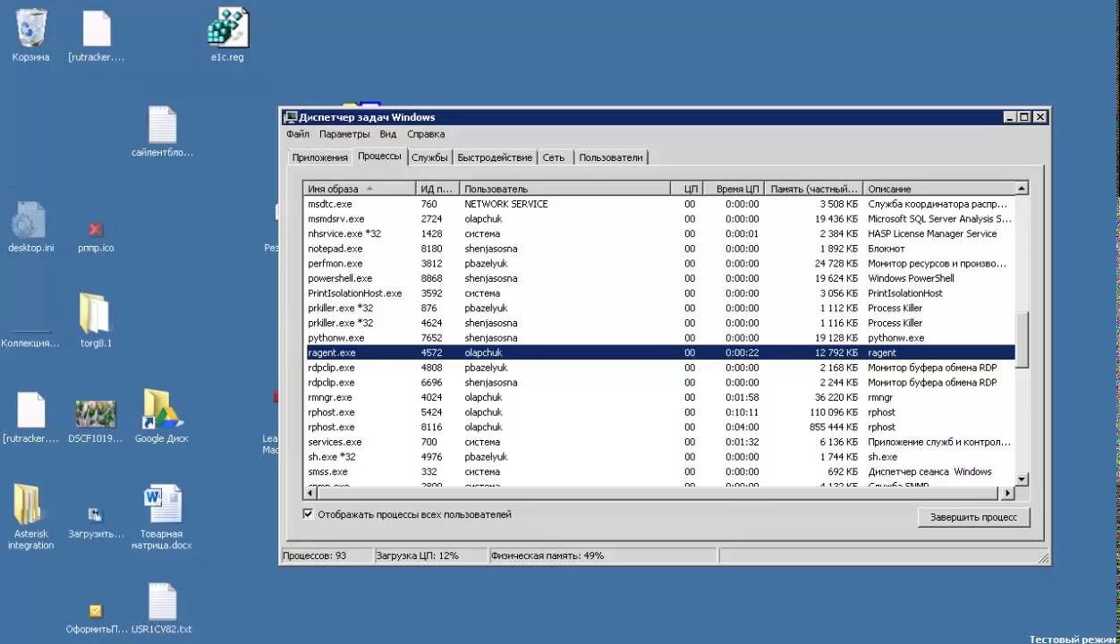Click Физическая память: 49% status entry
The image size is (1120, 644).
(x=603, y=555)
